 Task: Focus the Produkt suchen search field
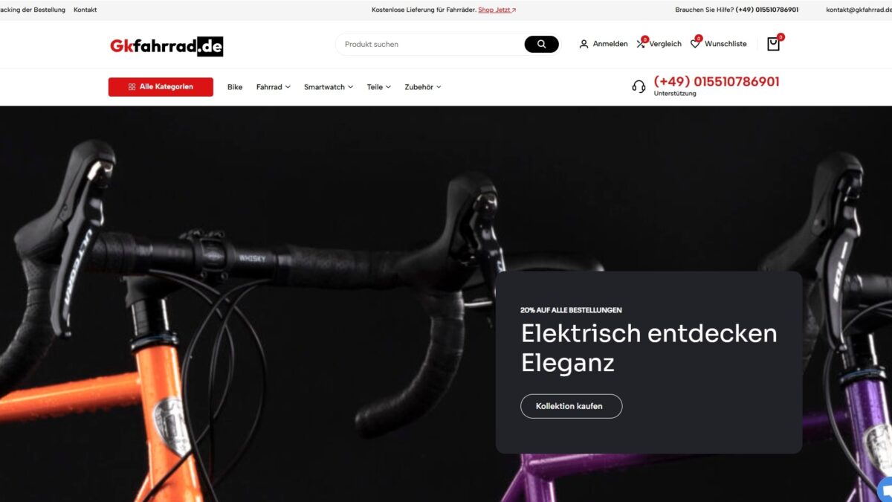(x=431, y=44)
